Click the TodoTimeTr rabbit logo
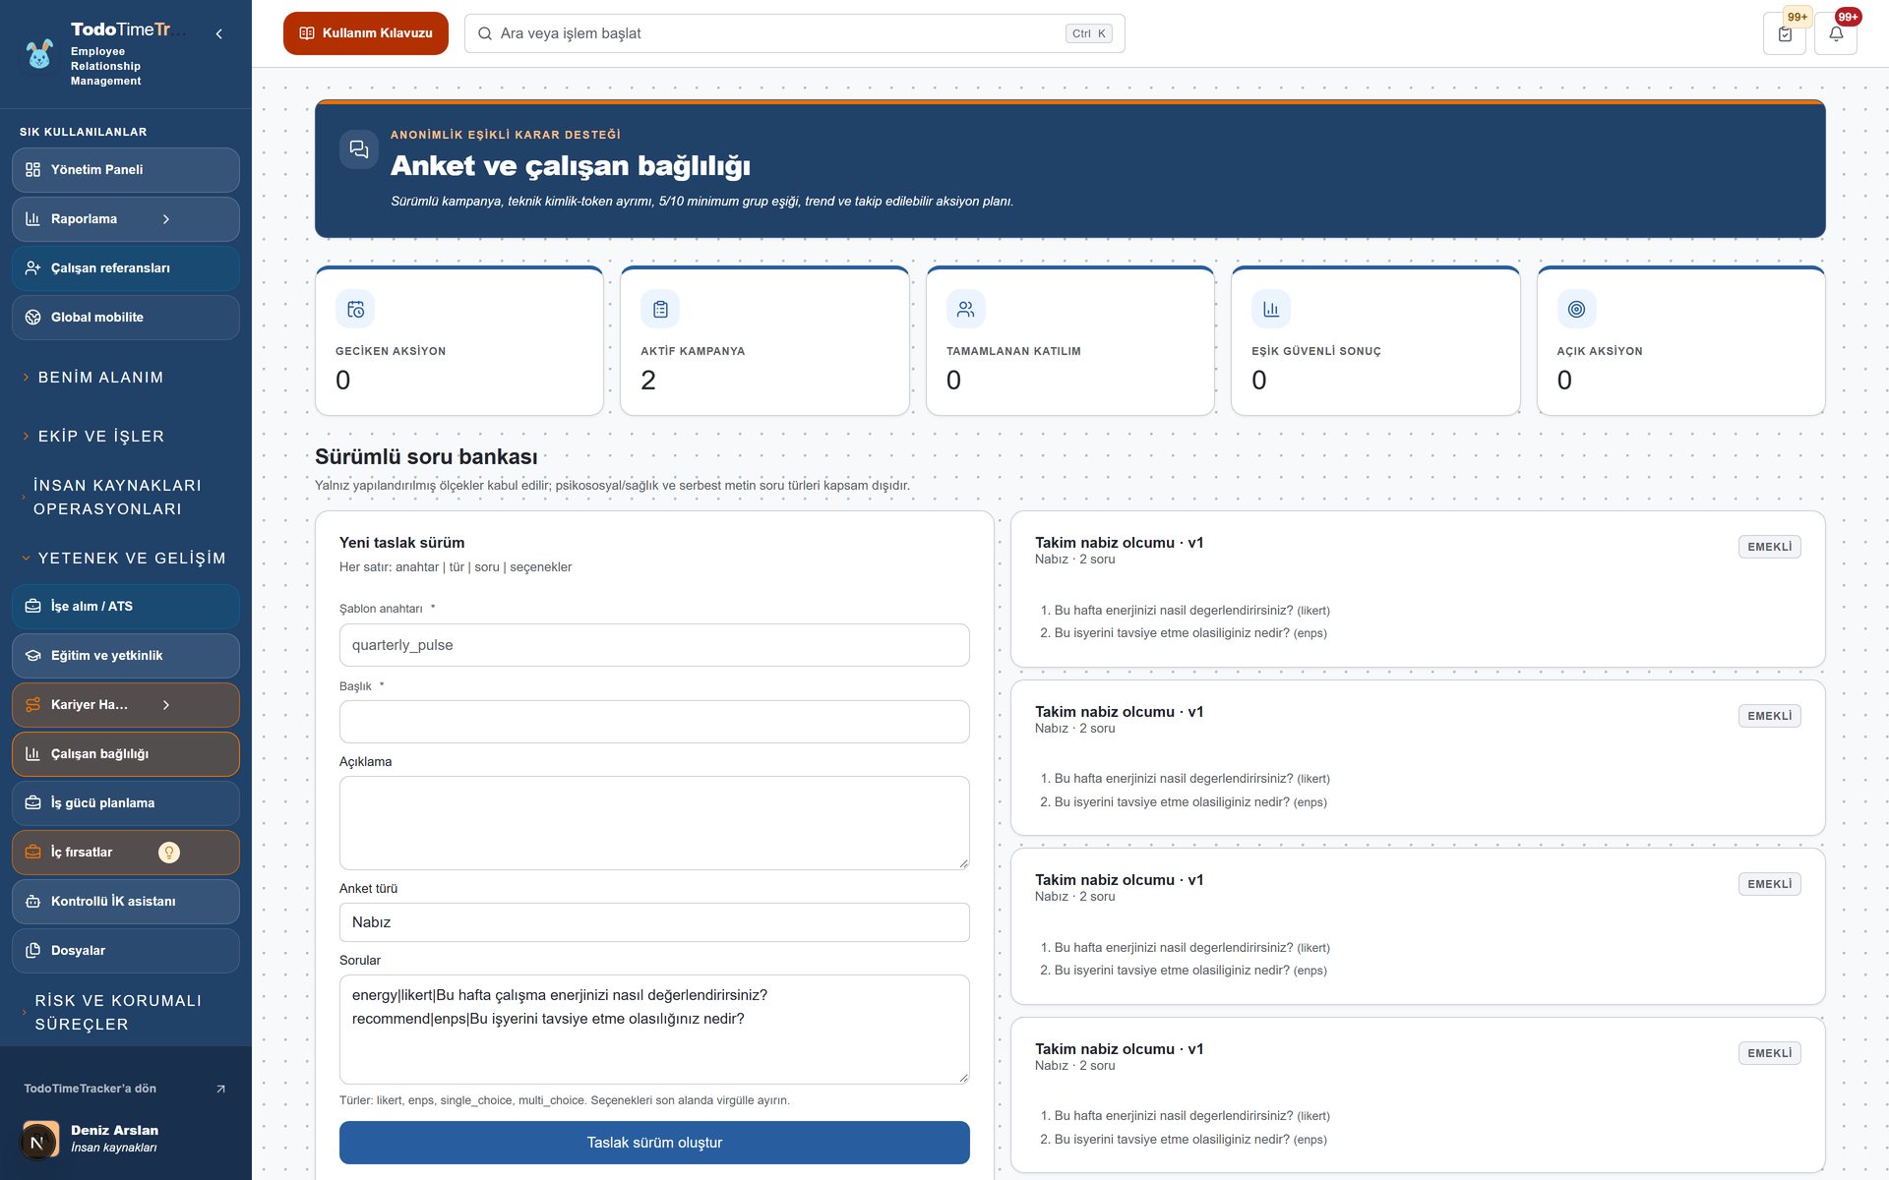 39,54
